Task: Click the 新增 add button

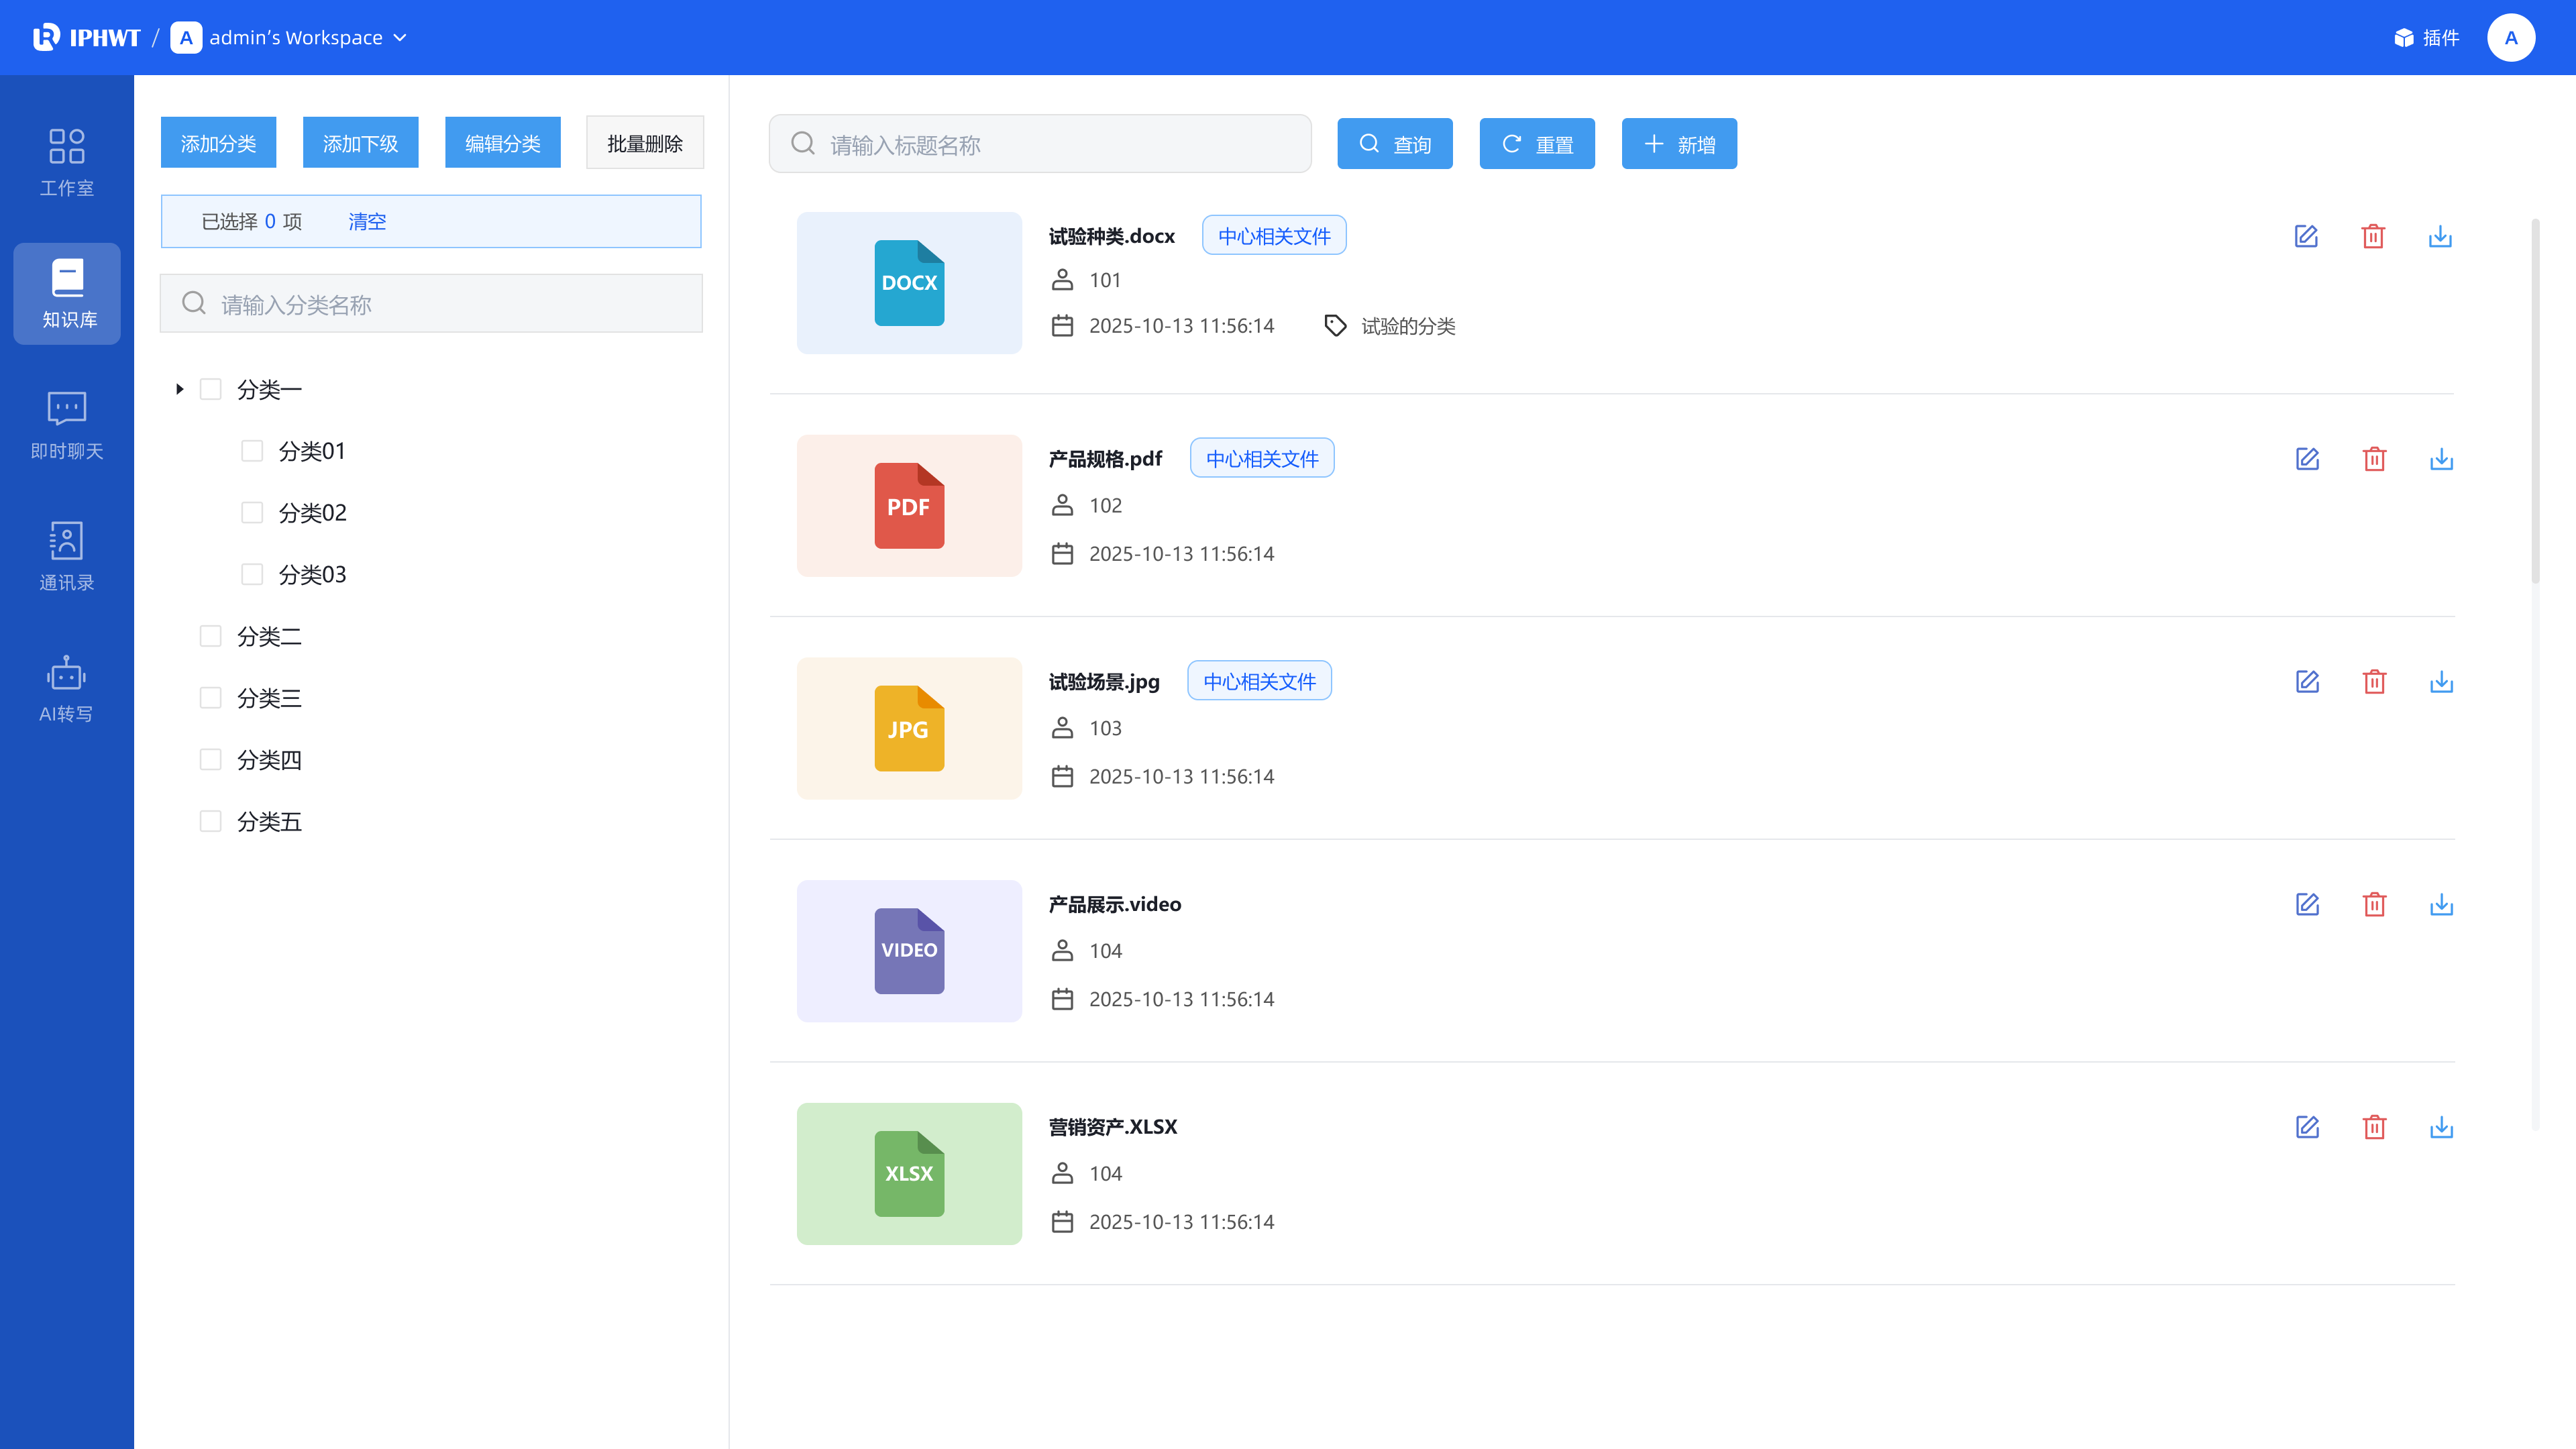Action: 1678,144
